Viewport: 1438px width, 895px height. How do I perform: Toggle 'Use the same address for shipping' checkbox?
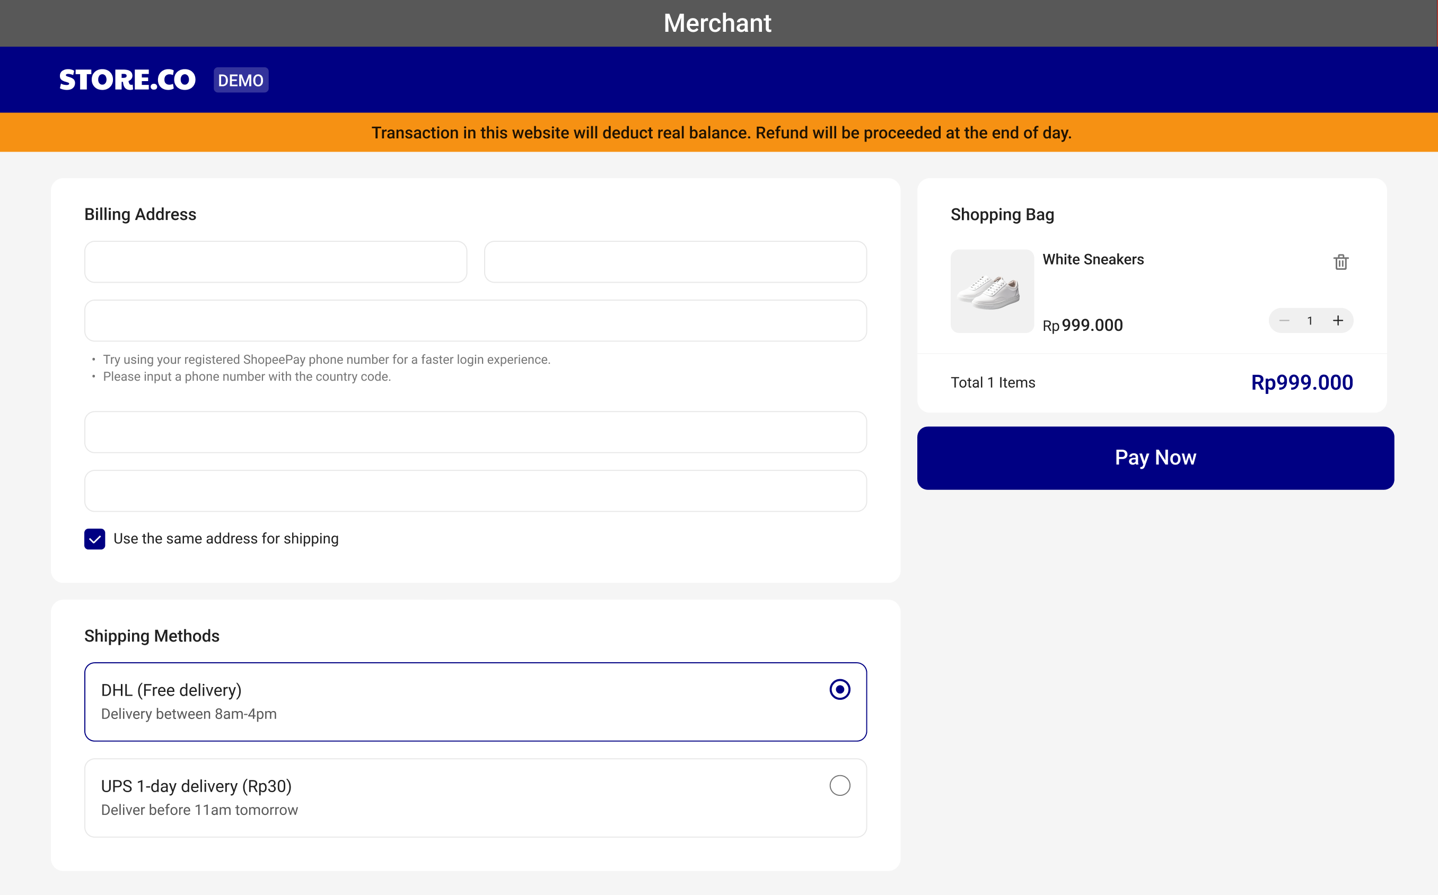pyautogui.click(x=95, y=539)
